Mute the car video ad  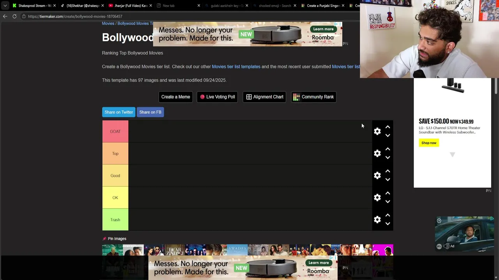click(x=447, y=246)
